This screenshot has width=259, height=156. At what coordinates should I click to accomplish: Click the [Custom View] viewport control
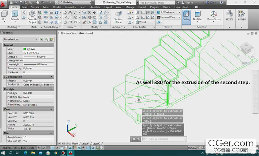point(69,33)
